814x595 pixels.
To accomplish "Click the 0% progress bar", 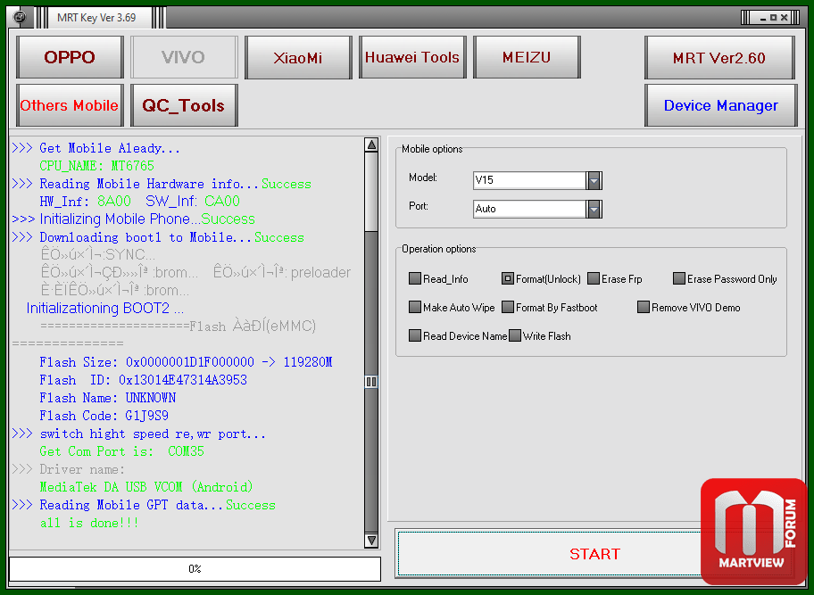I will pyautogui.click(x=195, y=568).
